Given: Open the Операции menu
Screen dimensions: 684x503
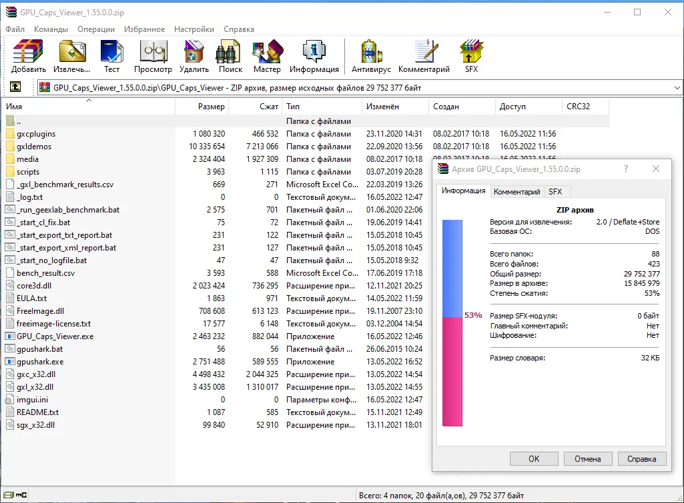Looking at the screenshot, I should [x=96, y=29].
